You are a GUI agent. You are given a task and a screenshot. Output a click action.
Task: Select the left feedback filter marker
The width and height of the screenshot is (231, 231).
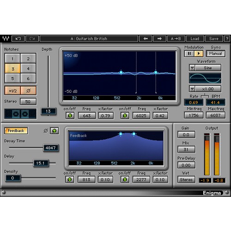click(x=121, y=134)
